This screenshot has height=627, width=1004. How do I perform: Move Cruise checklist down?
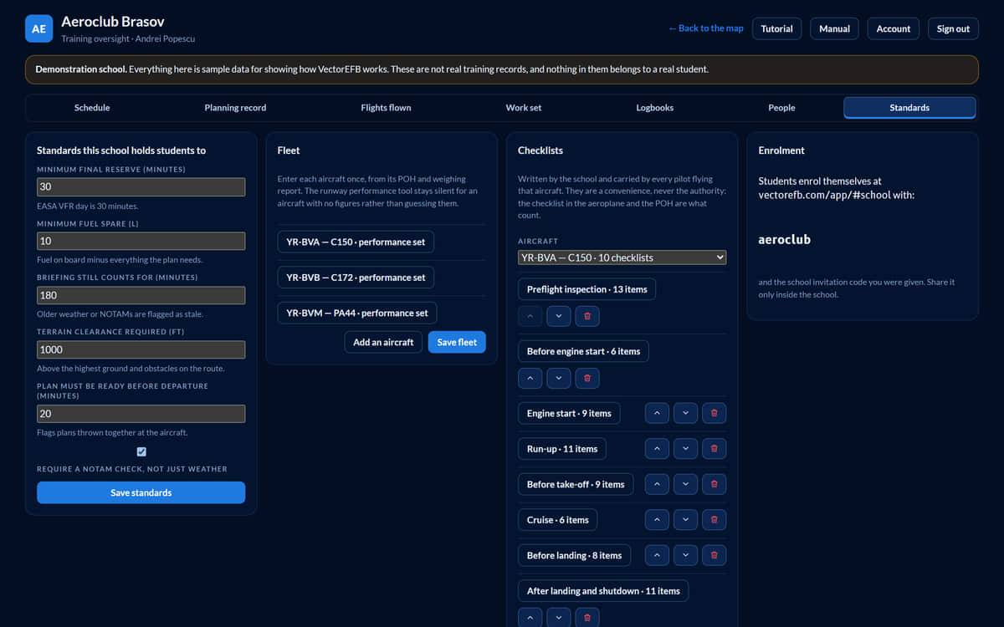[x=685, y=520]
